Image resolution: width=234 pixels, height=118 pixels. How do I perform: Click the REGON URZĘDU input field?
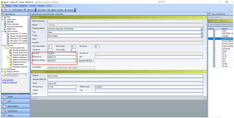(x=62, y=61)
